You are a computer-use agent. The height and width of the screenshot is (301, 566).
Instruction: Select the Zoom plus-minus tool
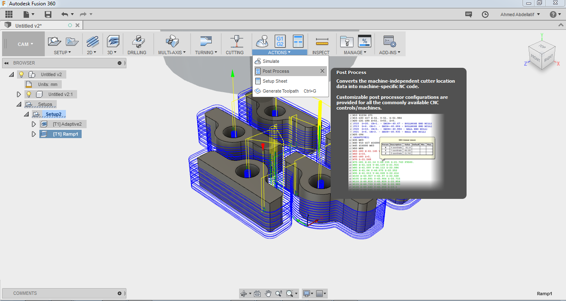click(x=279, y=293)
